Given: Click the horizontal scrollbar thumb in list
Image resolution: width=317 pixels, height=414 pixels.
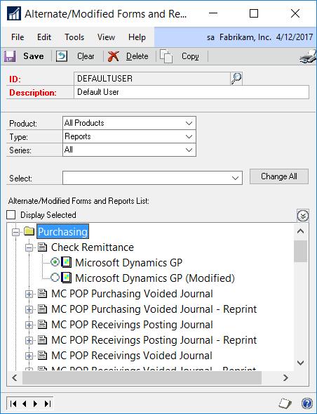Looking at the screenshot, I should coord(142,378).
